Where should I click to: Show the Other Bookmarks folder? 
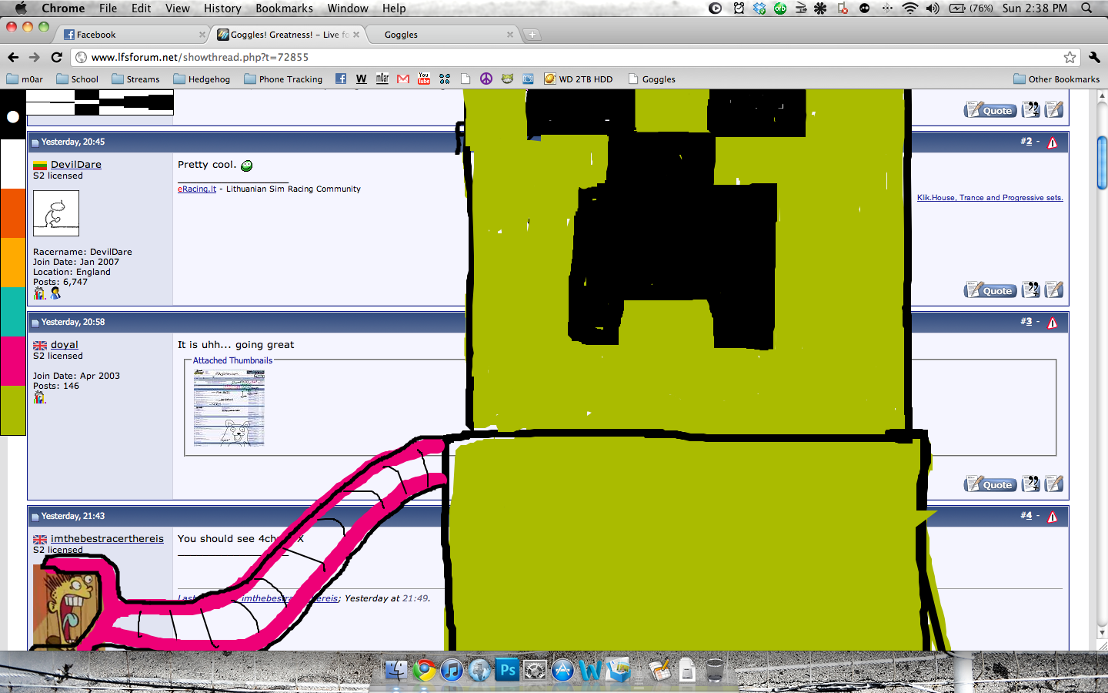pyautogui.click(x=1056, y=79)
